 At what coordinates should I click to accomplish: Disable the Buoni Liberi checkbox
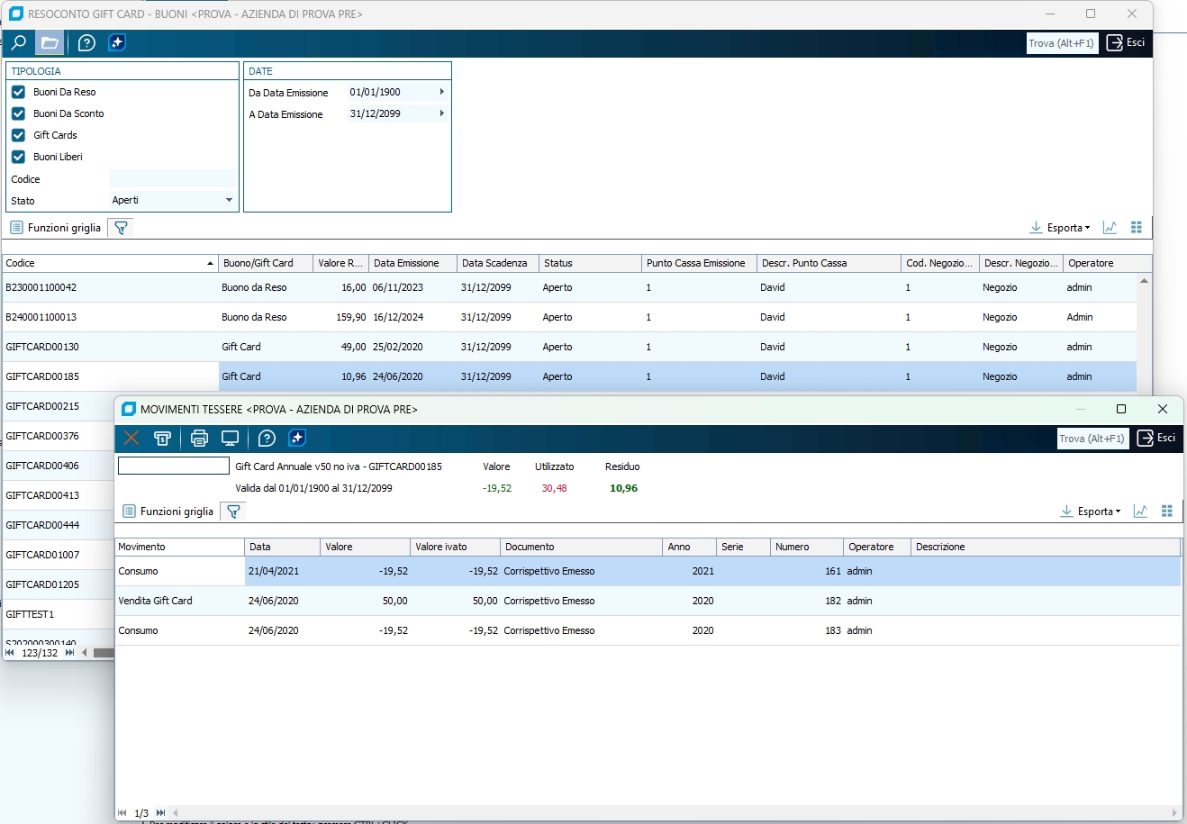pos(18,157)
